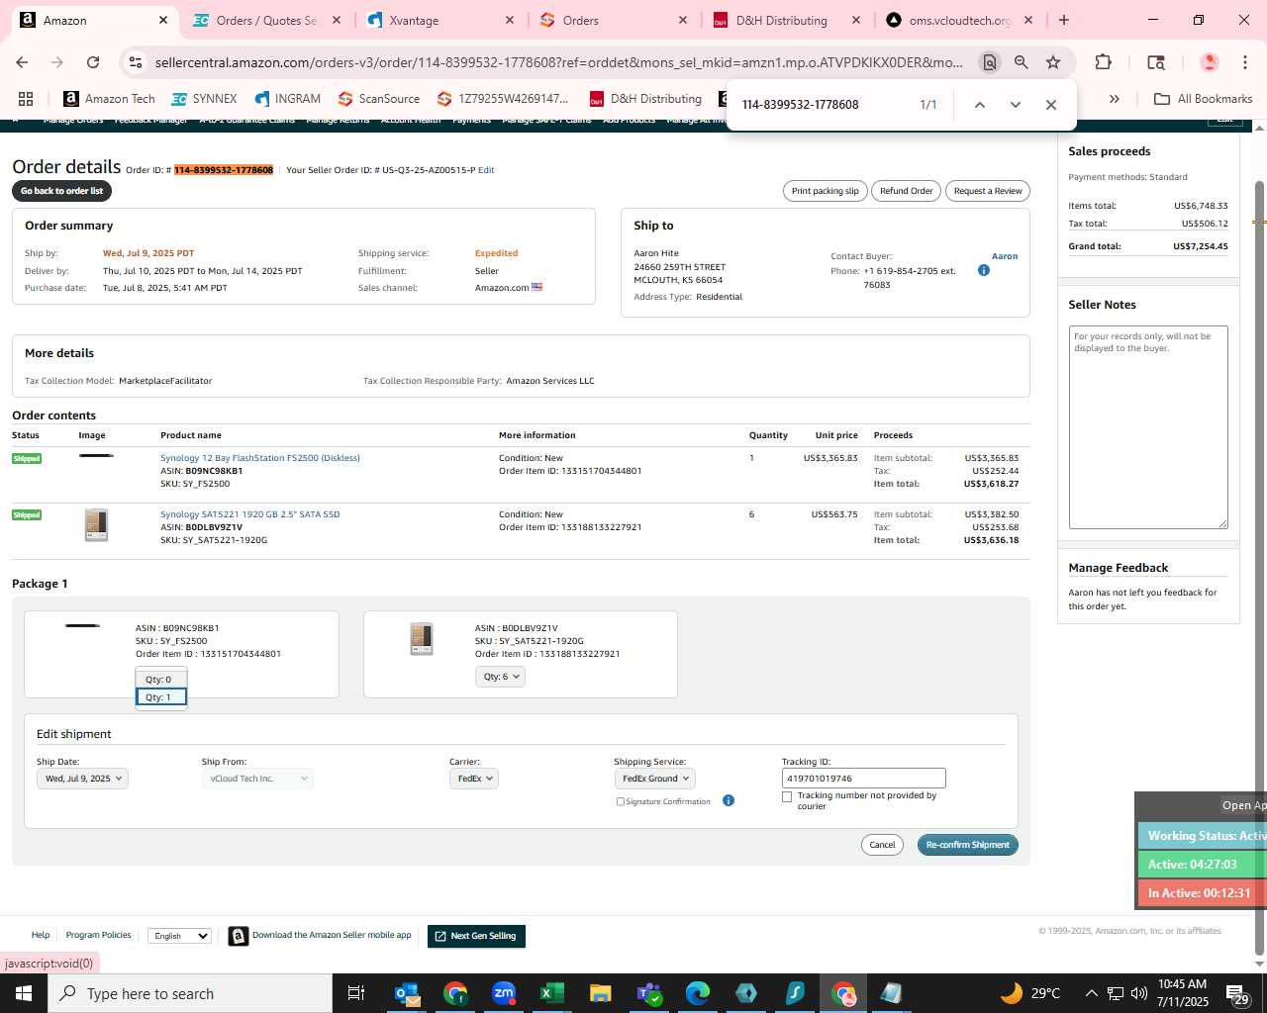Image resolution: width=1267 pixels, height=1013 pixels.
Task: Click the Cancel button
Action: click(x=882, y=845)
